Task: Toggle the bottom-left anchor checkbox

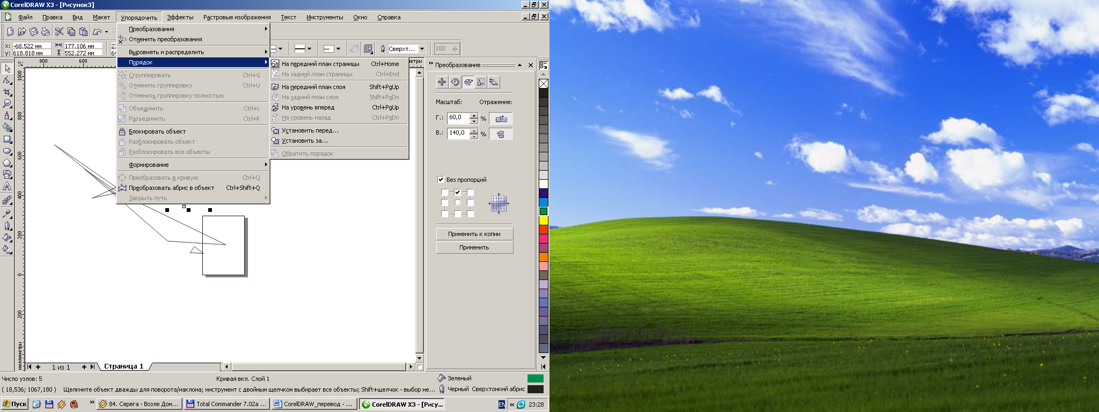Action: (444, 214)
